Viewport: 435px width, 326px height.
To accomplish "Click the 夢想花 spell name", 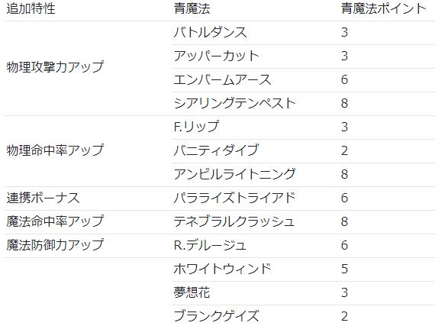I will point(192,292).
